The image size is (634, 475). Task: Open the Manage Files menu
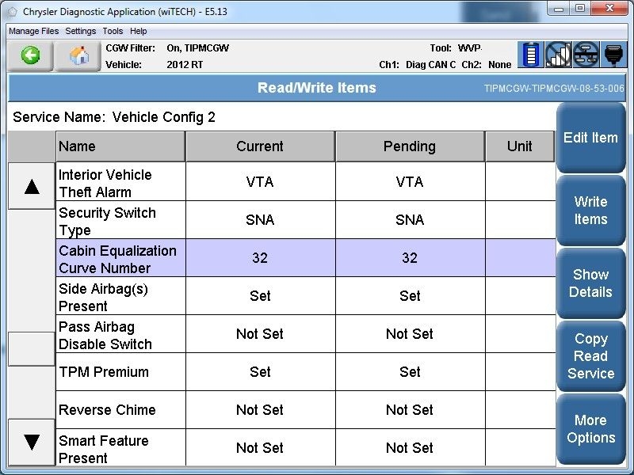tap(34, 31)
